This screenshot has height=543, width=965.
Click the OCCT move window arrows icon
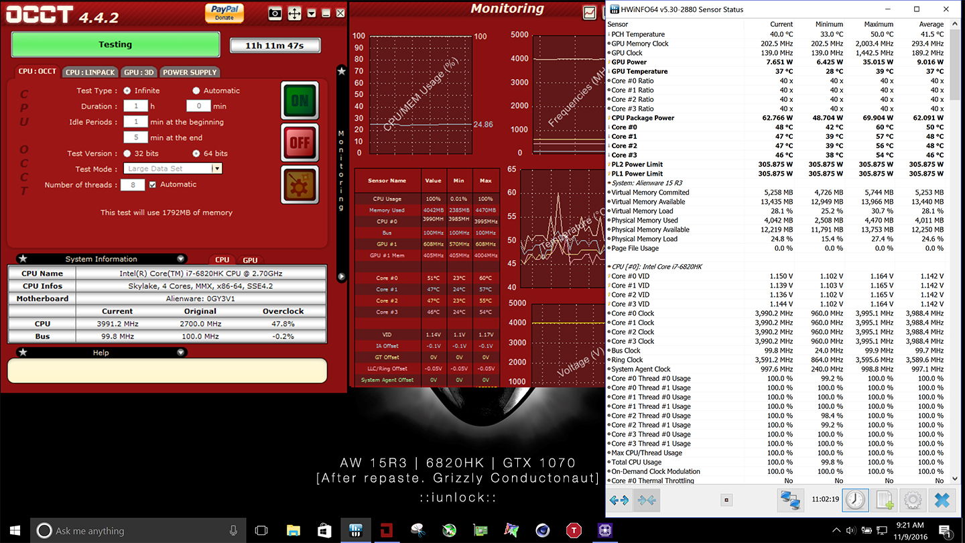point(294,13)
